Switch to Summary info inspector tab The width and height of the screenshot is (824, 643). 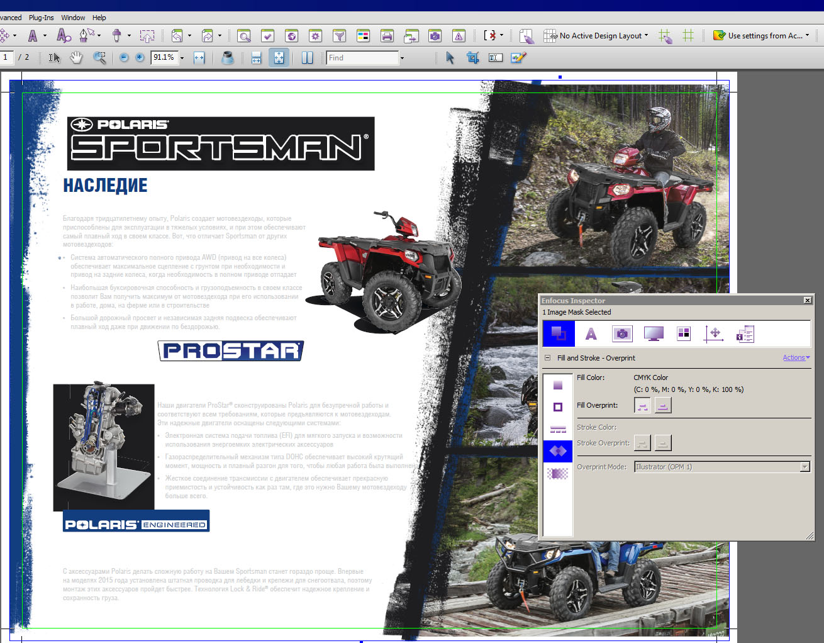(745, 333)
